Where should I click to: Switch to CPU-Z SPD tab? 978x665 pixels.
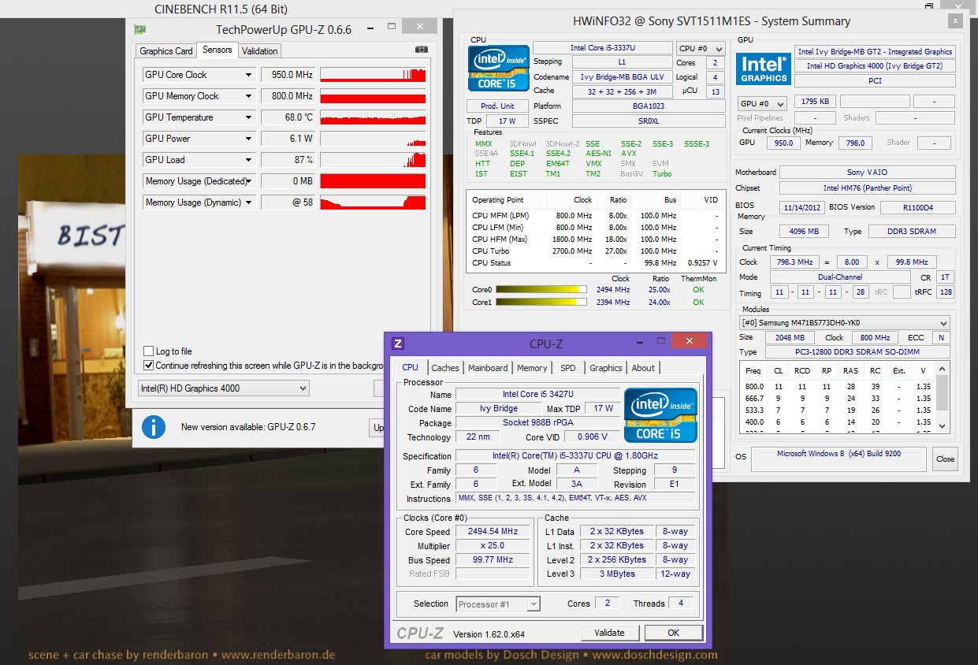(x=568, y=368)
